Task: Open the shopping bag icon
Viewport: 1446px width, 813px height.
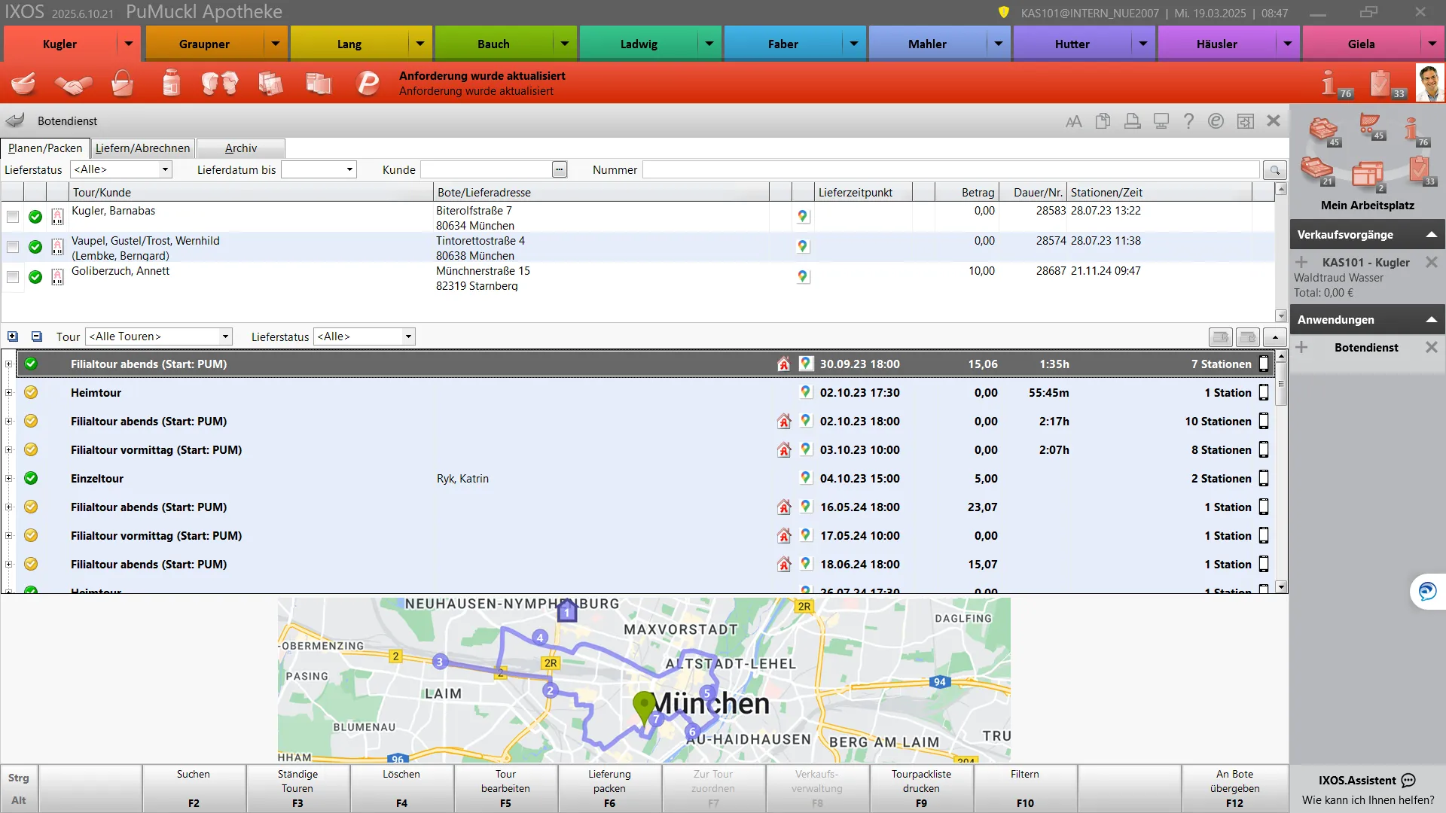Action: pyautogui.click(x=122, y=83)
